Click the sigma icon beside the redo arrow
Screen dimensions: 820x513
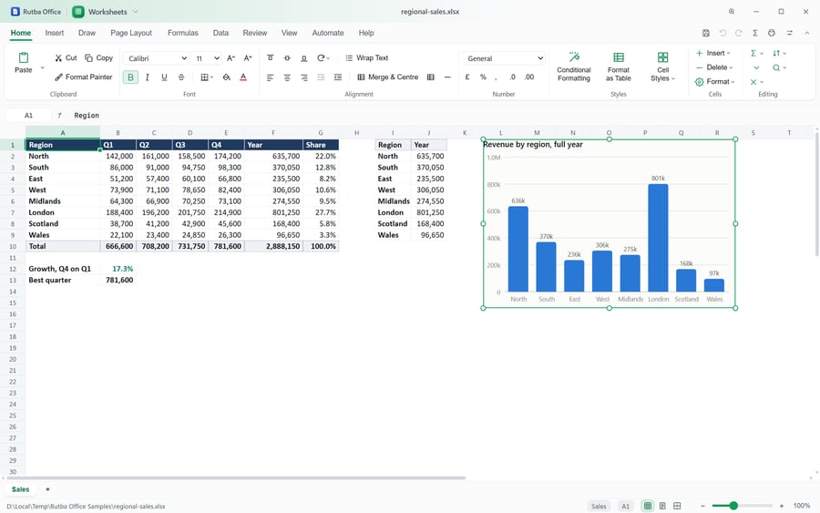[x=755, y=33]
